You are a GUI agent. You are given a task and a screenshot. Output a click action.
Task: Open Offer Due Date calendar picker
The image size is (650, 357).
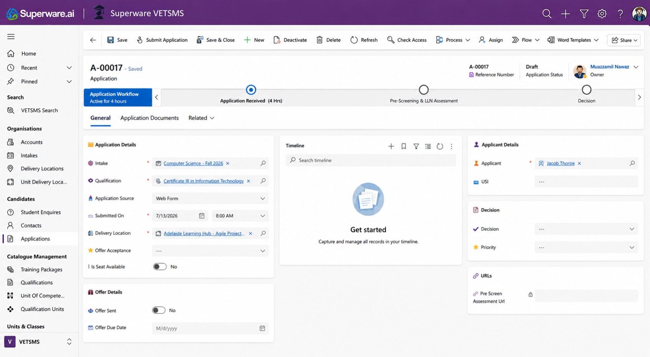[262, 328]
